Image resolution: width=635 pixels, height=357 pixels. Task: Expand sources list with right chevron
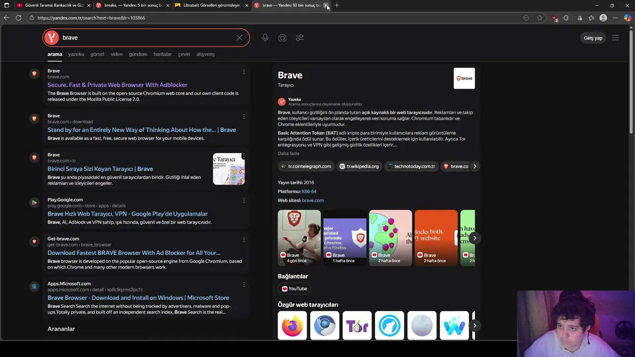(475, 166)
